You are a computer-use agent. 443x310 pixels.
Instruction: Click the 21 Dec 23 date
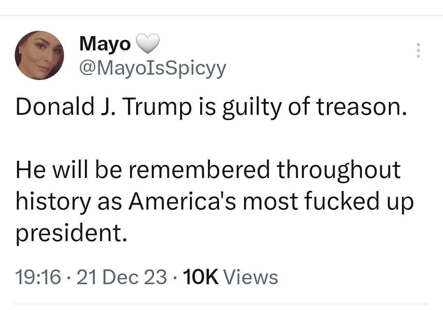[x=122, y=277]
